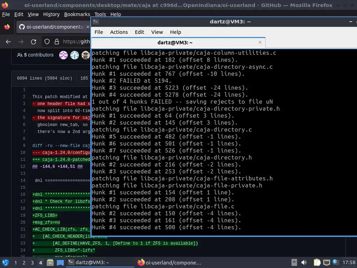Open the terminal Edit menu

pyautogui.click(x=139, y=32)
